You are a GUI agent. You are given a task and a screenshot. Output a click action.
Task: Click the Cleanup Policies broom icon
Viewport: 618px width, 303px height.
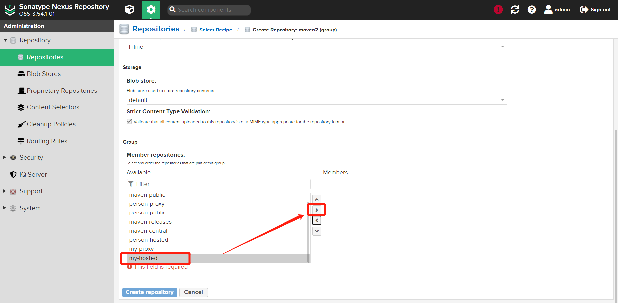tap(21, 124)
